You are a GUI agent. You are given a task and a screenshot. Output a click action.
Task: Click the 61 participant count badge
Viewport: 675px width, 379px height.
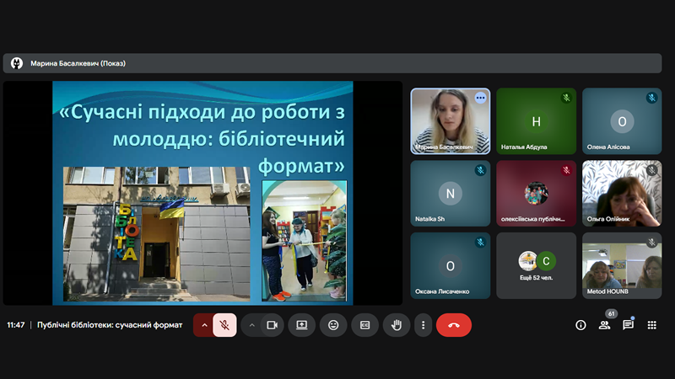point(611,313)
